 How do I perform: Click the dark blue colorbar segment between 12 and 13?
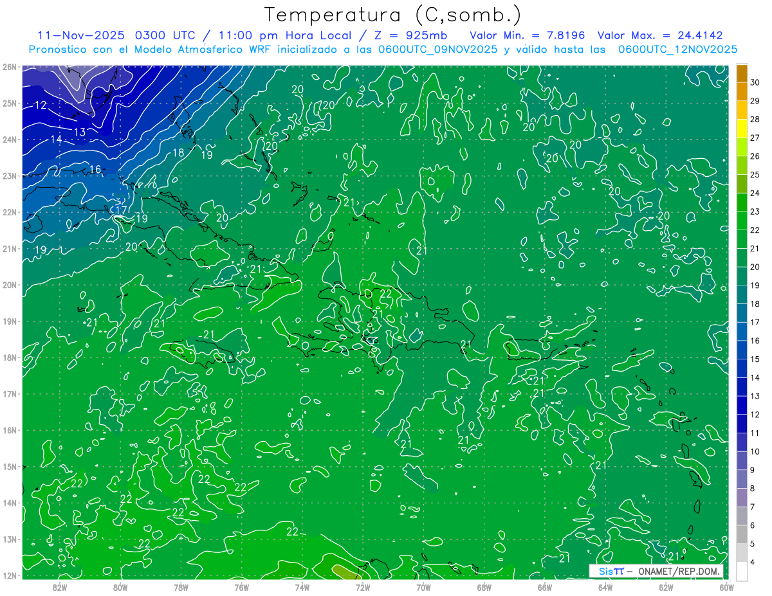tap(742, 405)
